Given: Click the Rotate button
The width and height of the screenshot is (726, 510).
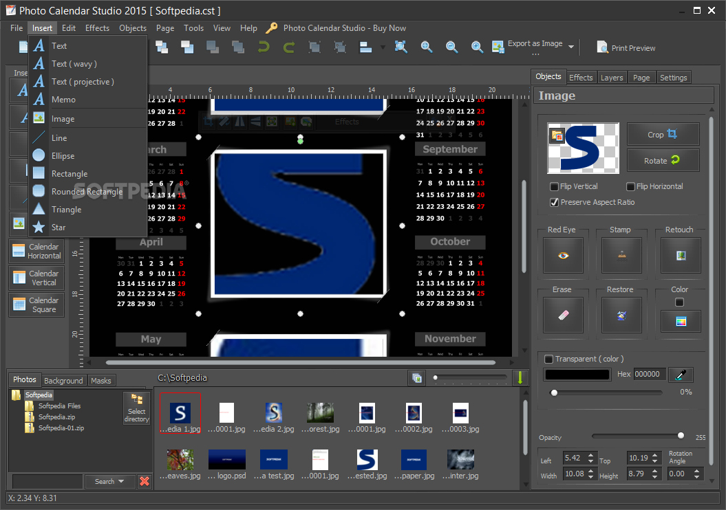Looking at the screenshot, I should 663,160.
